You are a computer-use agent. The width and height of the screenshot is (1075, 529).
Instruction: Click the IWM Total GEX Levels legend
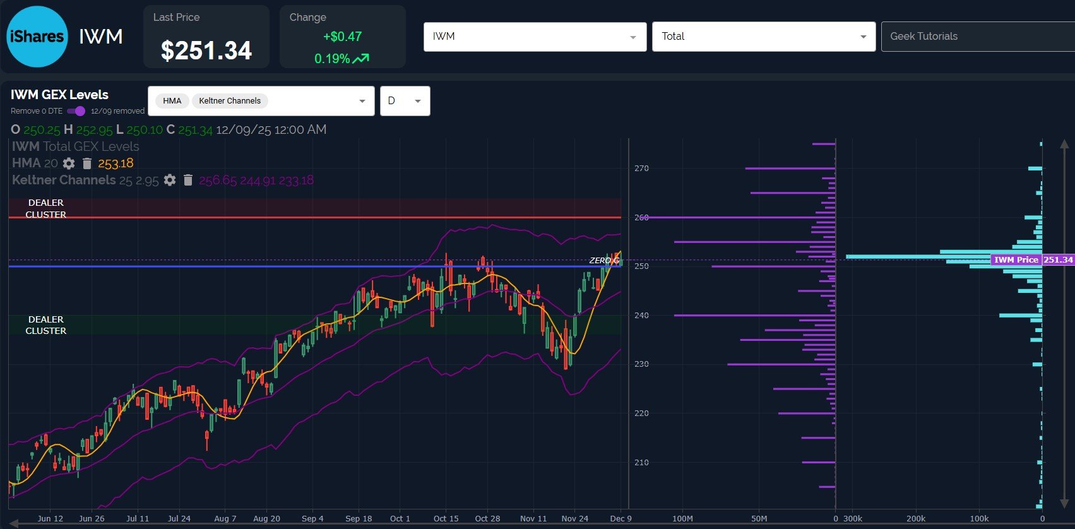pos(75,146)
